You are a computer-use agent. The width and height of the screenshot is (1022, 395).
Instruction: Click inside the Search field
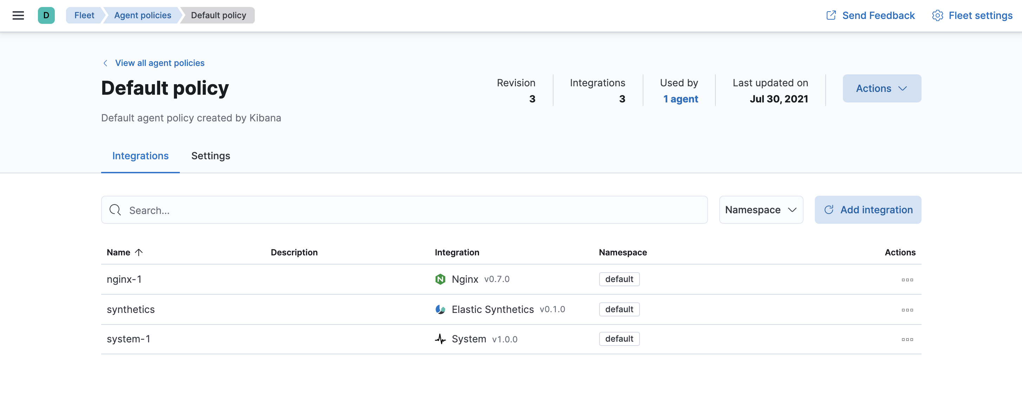pos(278,210)
